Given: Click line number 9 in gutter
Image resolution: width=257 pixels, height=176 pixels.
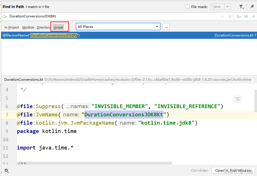Looking at the screenshot, I should coord(7,131).
